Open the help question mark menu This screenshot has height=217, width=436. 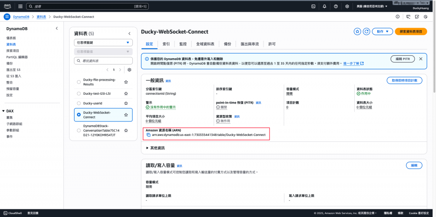pyautogui.click(x=336, y=6)
